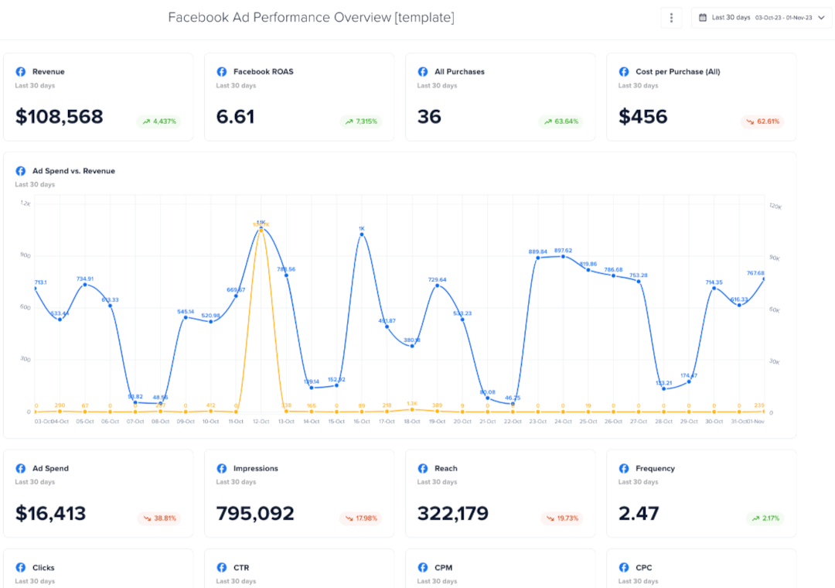Click the Ad Spend vs. Revenue chart title

[x=73, y=170]
